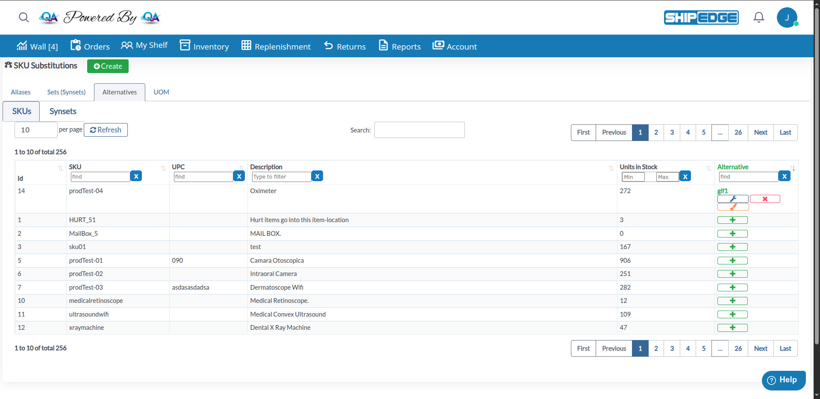Click the plus button for xraymachine row
The width and height of the screenshot is (820, 399).
click(732, 328)
